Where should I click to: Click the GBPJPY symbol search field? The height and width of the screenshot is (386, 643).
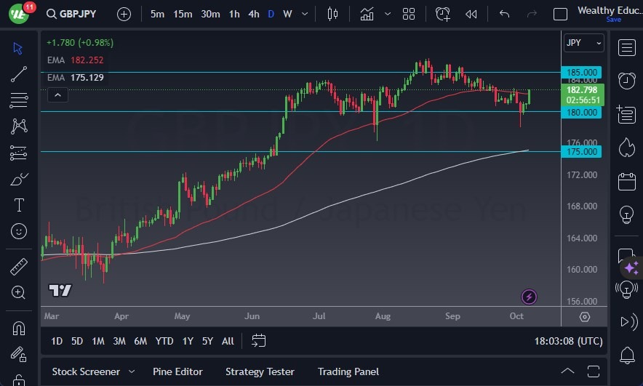point(78,14)
